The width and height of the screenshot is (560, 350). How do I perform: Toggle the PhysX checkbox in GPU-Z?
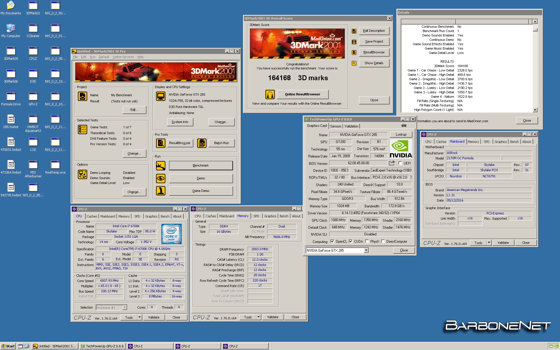(x=367, y=242)
